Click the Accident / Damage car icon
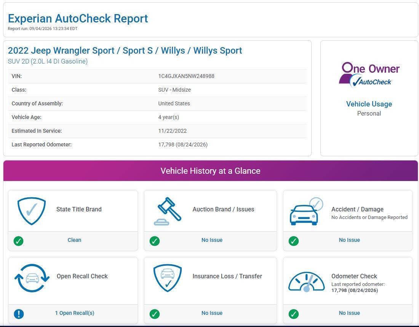This screenshot has height=327, width=419. 307,211
